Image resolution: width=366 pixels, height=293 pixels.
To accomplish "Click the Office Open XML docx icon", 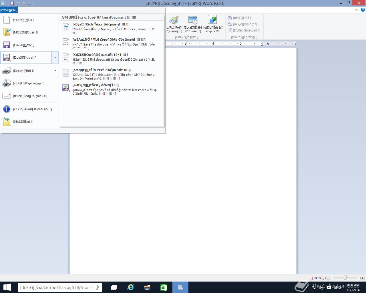I will tap(66, 42).
